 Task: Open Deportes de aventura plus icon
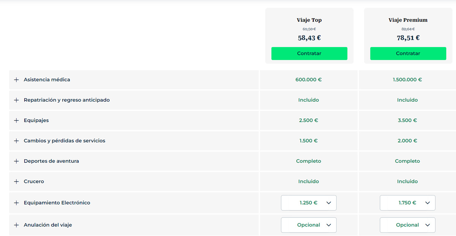[16, 161]
